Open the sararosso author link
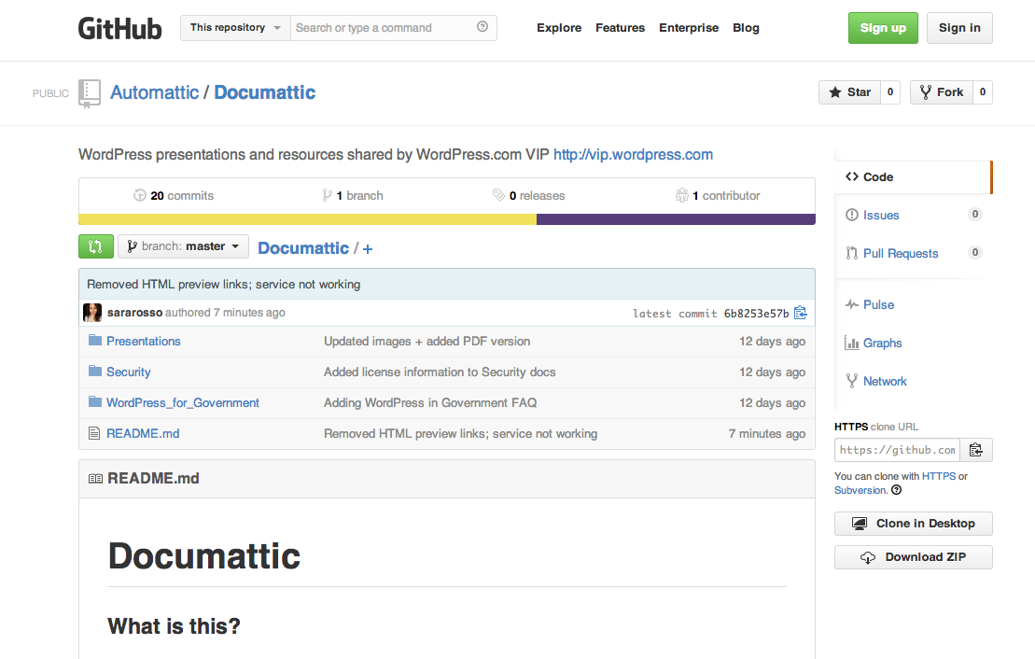Image resolution: width=1035 pixels, height=659 pixels. coord(134,313)
